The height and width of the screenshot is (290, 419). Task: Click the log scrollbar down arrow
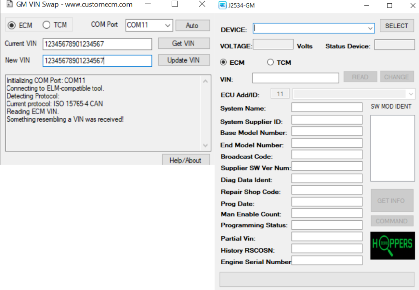(x=205, y=145)
